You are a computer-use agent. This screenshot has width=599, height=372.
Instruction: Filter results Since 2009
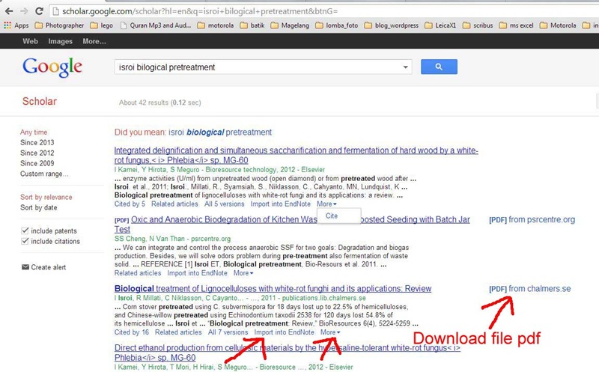point(37,163)
